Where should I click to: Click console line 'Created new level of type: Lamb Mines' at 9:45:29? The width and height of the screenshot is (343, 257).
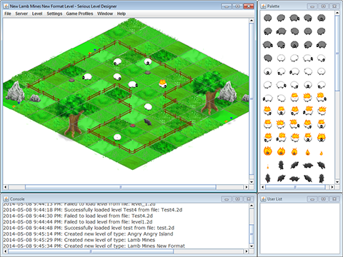tap(79, 240)
